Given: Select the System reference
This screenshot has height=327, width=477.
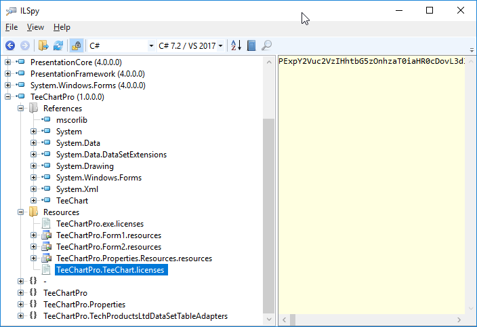Looking at the screenshot, I should 69,132.
